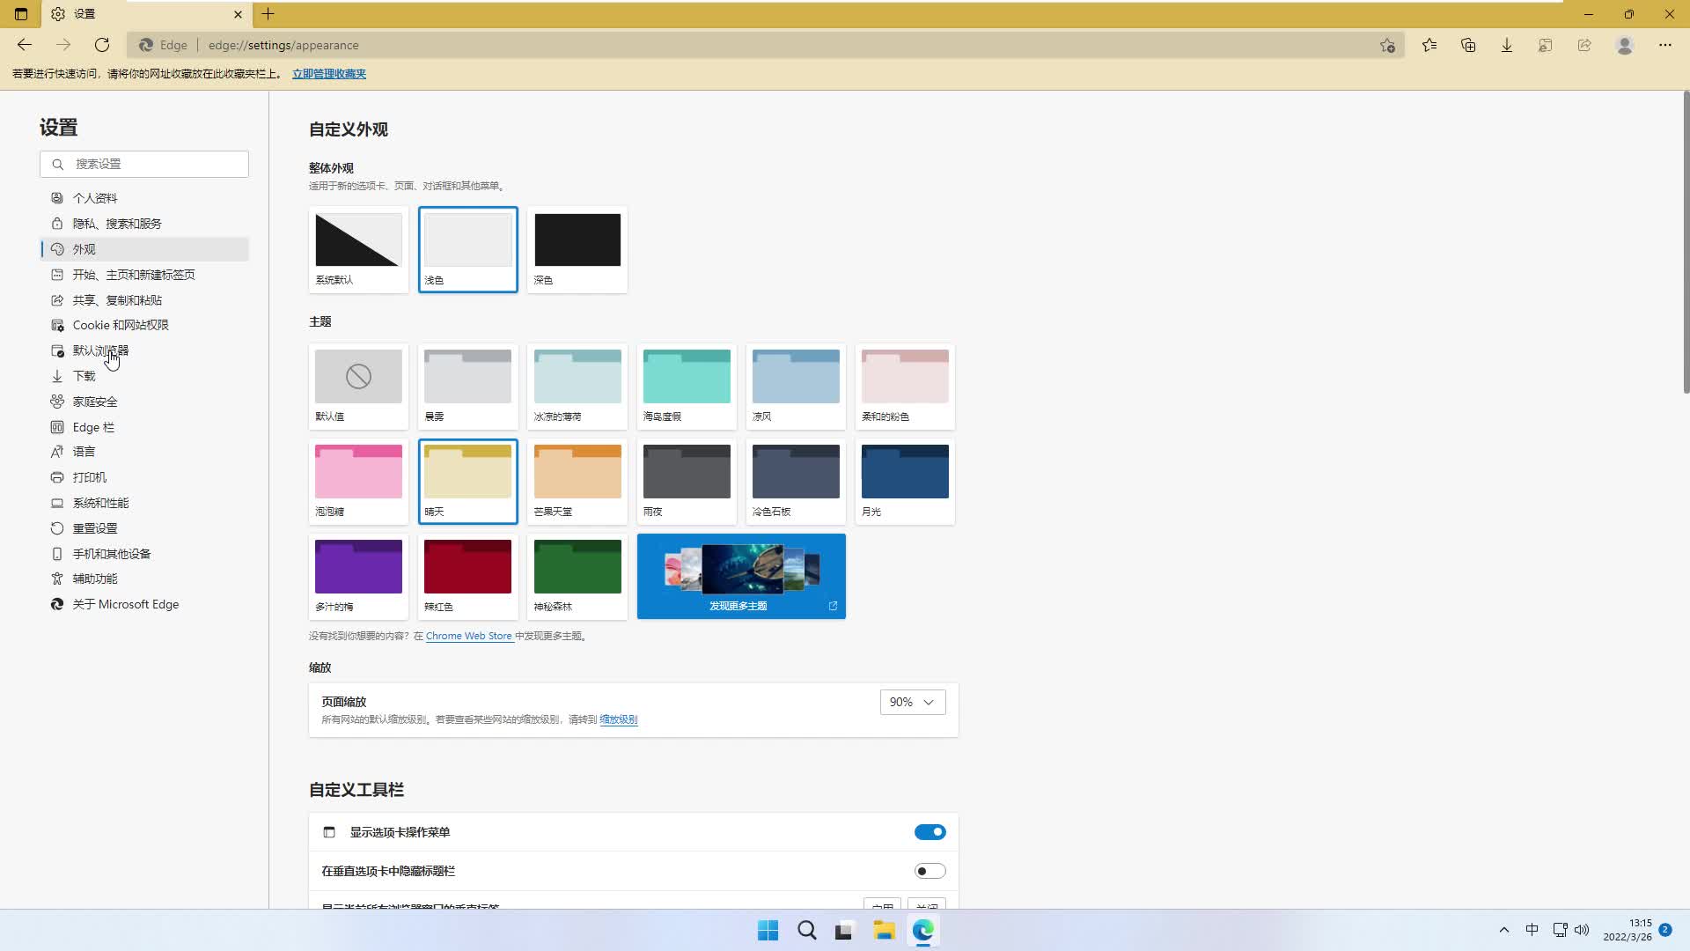Viewport: 1690px width, 951px height.
Task: Enable 在垂直选项卡中隐藏标题栏 toggle
Action: (x=929, y=871)
